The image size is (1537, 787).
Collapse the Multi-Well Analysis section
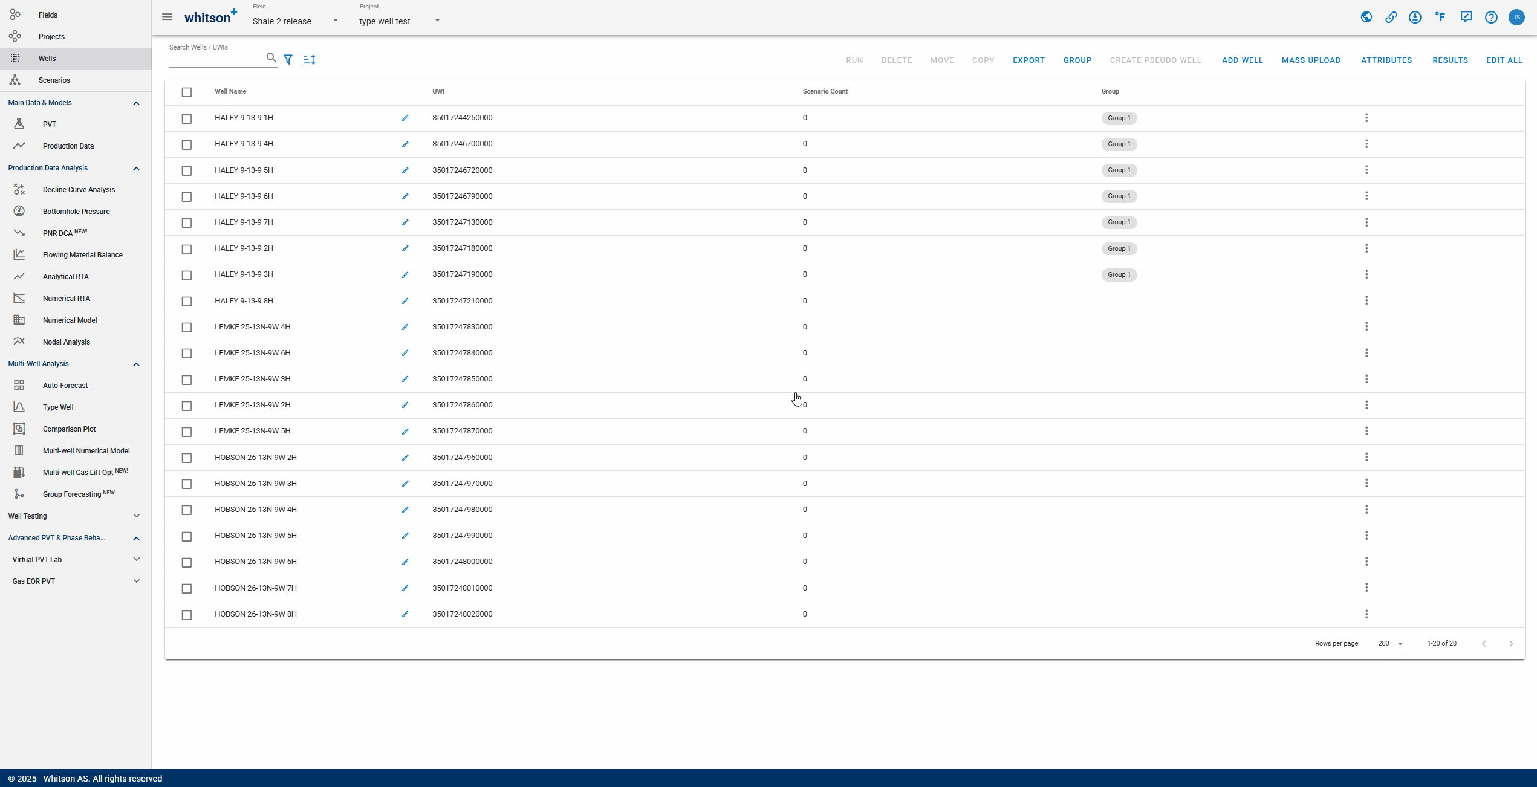[136, 364]
